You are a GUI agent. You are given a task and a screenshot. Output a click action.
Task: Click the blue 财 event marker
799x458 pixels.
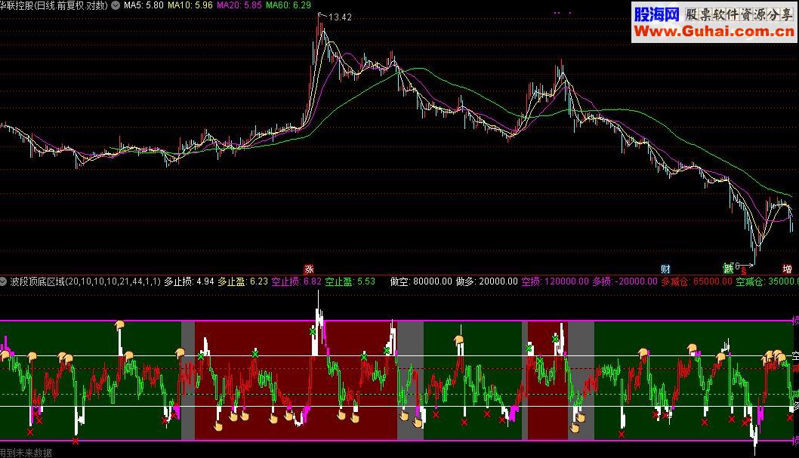665,269
